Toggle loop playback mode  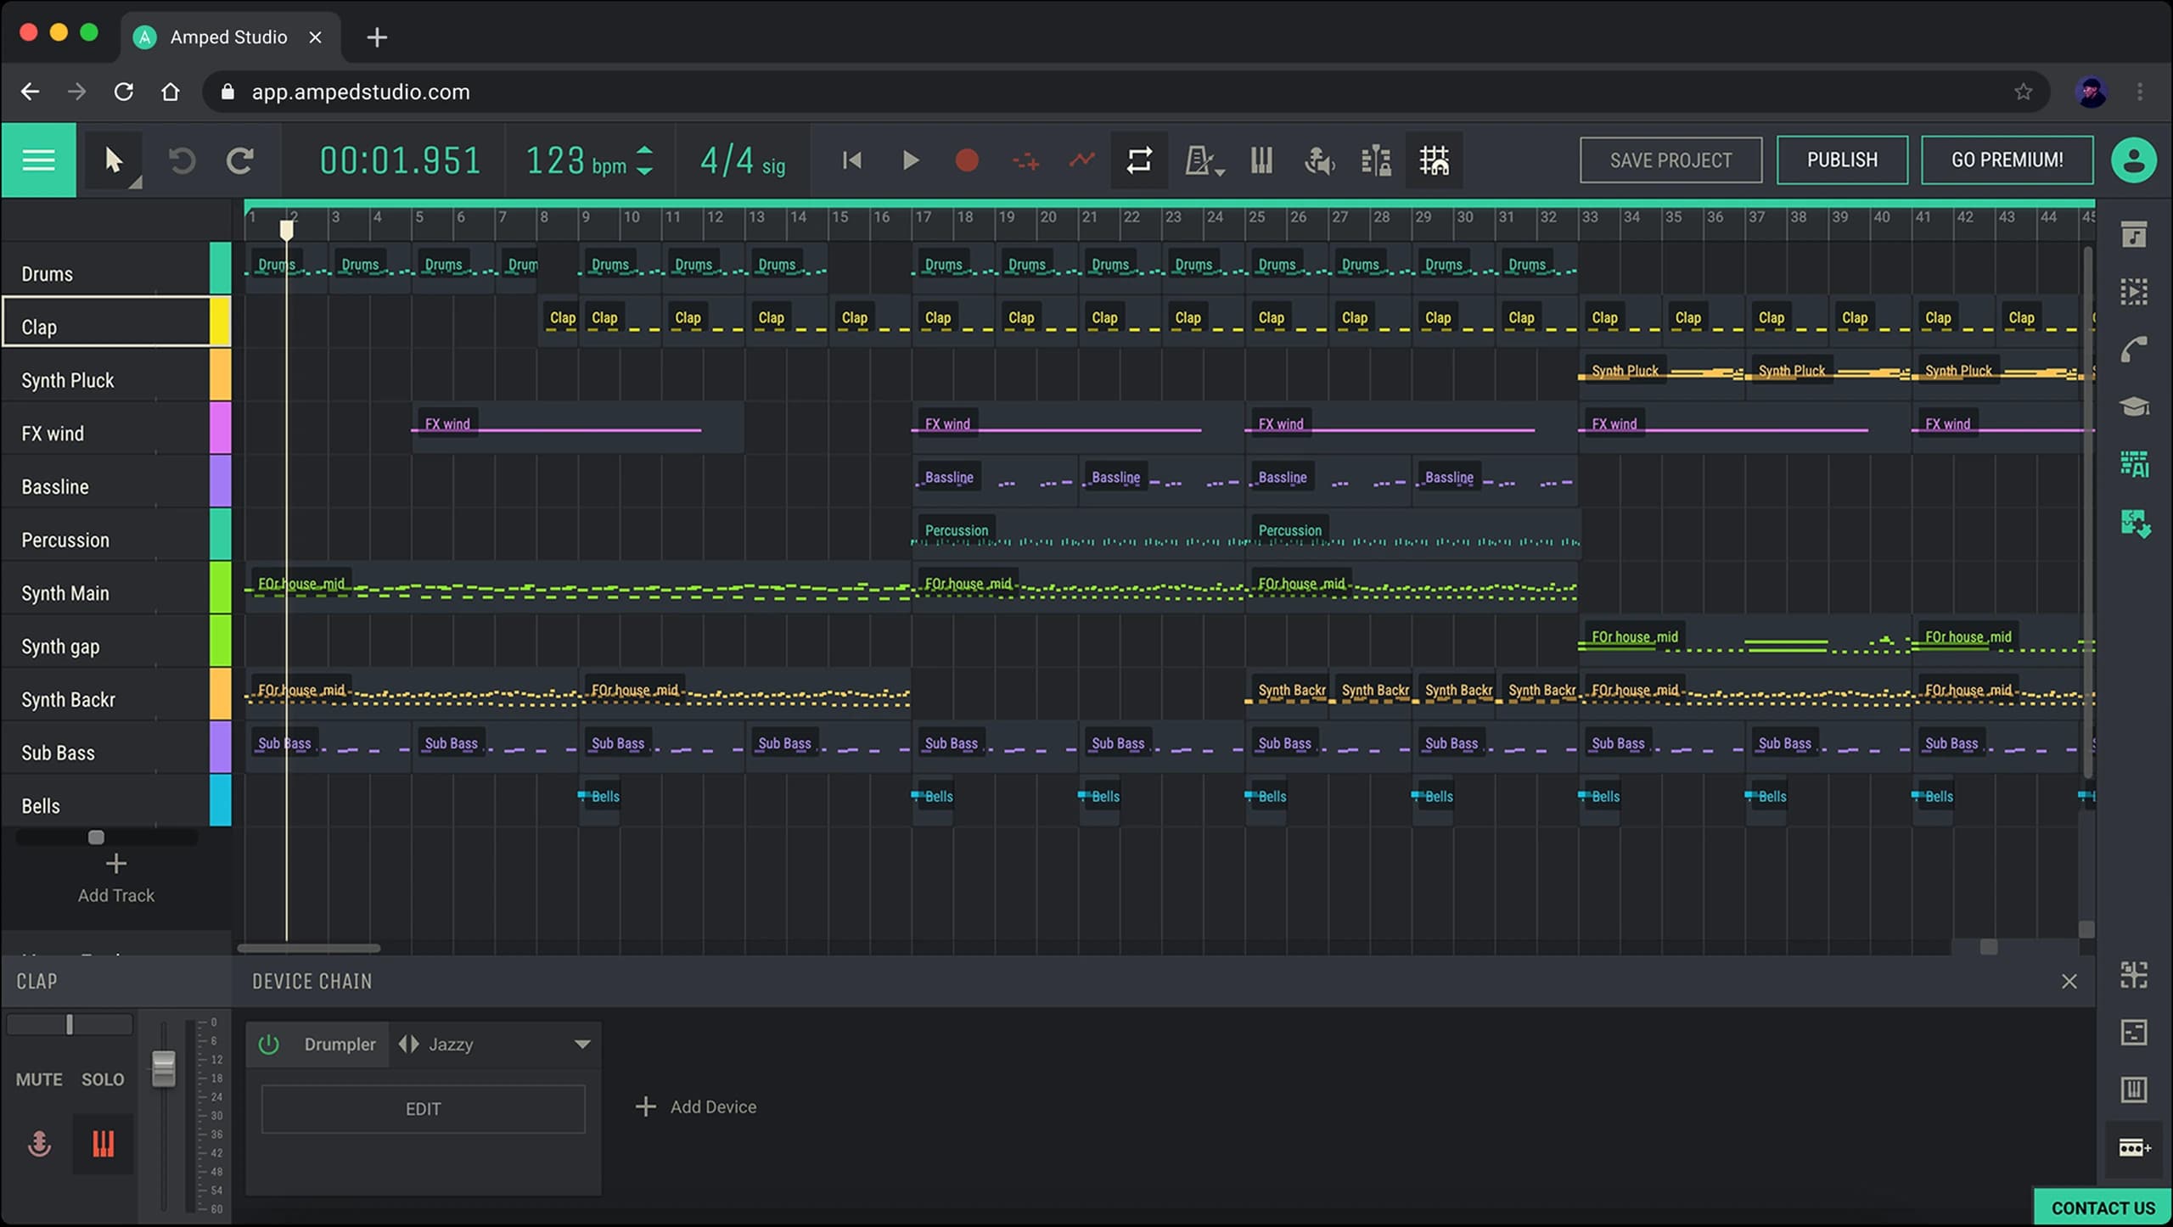(1138, 160)
